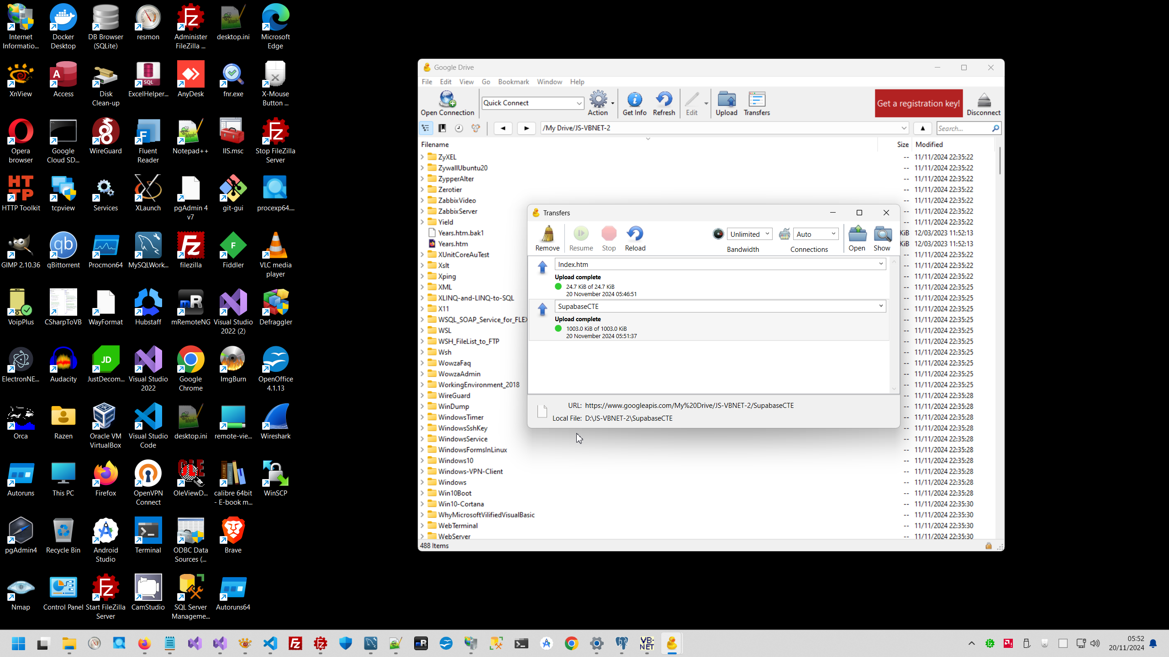Open the Bookmark menu
Viewport: 1169px width, 657px height.
pos(513,82)
